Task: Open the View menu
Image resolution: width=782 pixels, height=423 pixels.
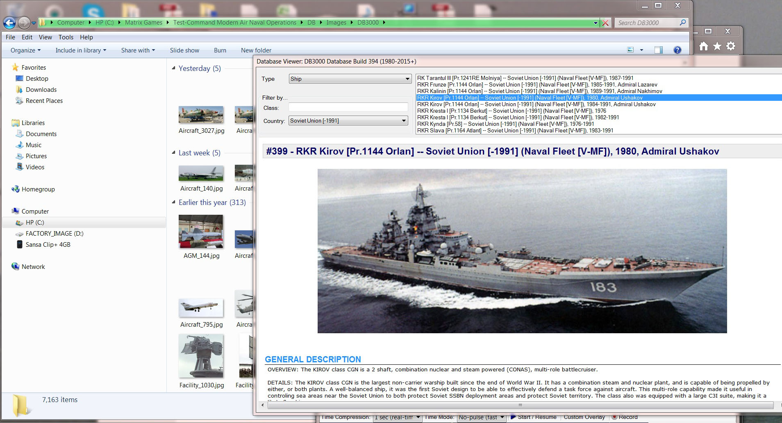Action: 45,37
